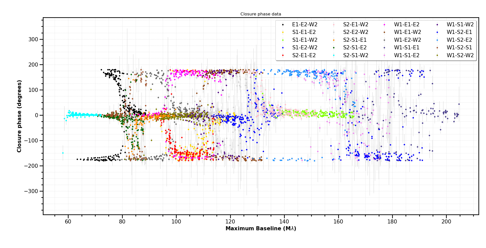Click the y-axis tick label −100
The image size is (486, 248).
point(31,141)
